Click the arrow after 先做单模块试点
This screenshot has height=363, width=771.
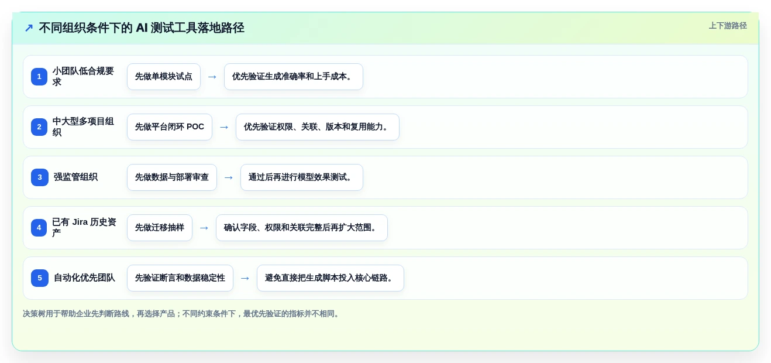pyautogui.click(x=212, y=77)
